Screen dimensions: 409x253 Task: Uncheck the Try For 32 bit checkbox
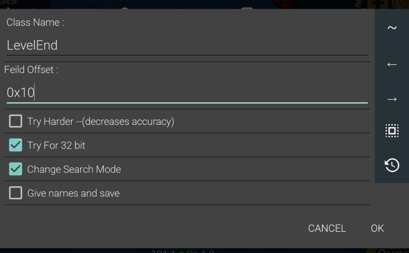click(x=16, y=145)
